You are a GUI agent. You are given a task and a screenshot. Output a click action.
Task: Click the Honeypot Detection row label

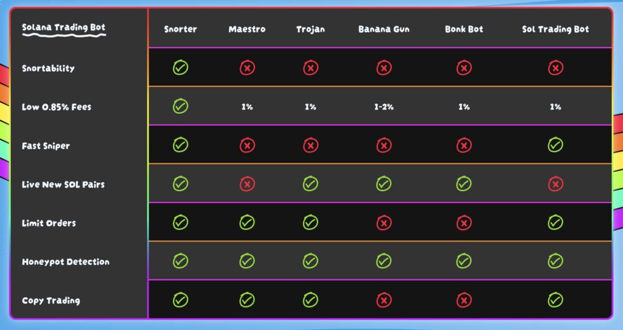66,262
